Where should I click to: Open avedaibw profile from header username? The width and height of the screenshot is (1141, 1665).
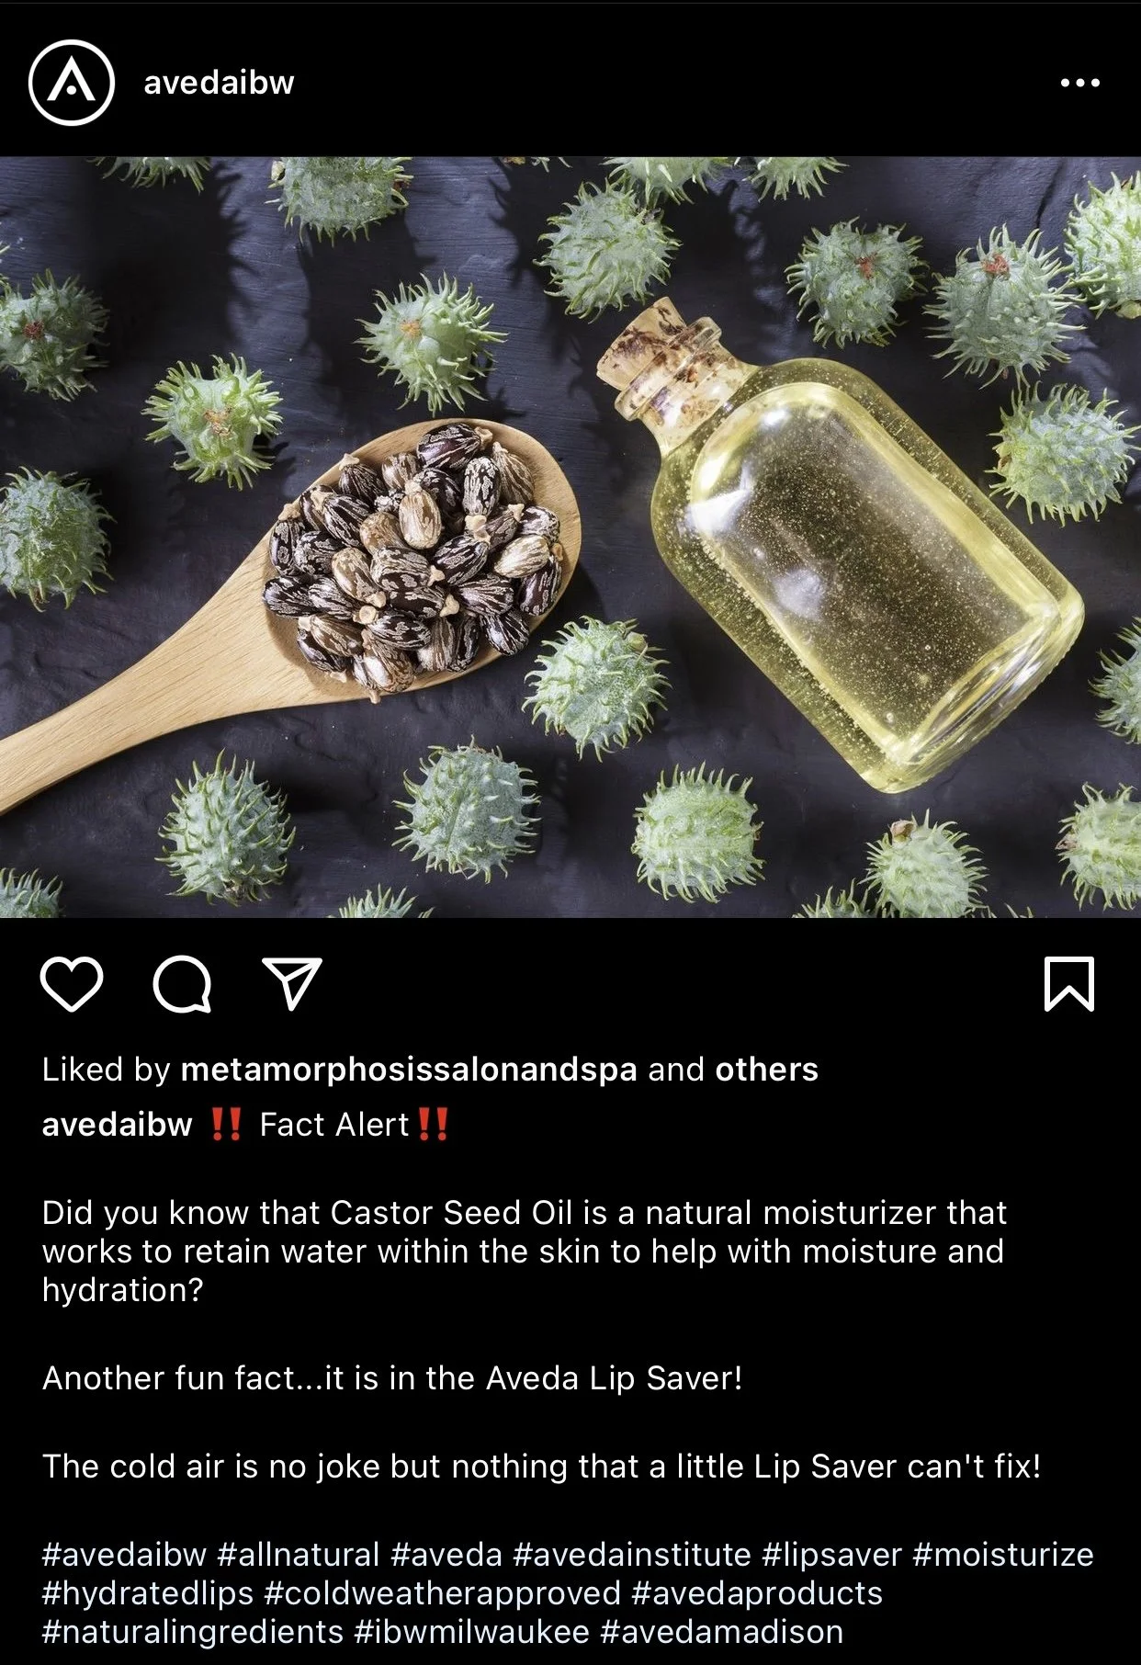(219, 83)
